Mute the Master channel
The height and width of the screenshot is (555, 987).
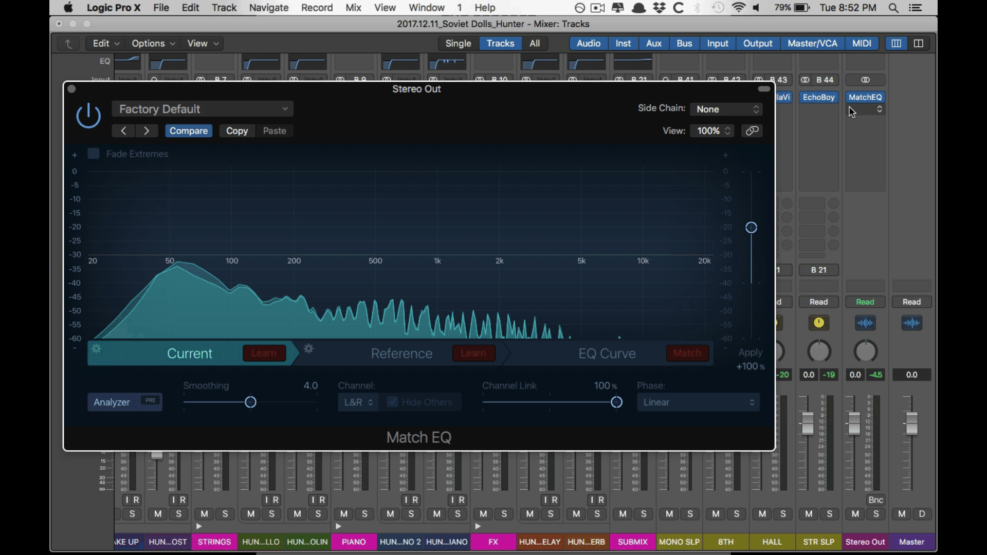pyautogui.click(x=902, y=514)
